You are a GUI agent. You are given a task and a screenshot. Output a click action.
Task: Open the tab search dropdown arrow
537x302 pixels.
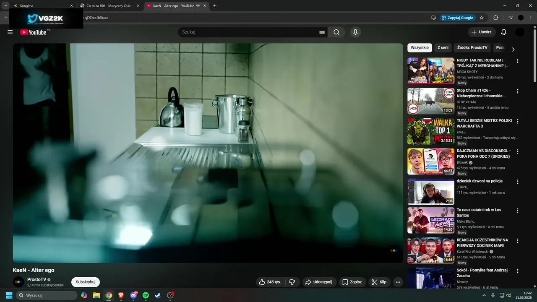(5, 6)
